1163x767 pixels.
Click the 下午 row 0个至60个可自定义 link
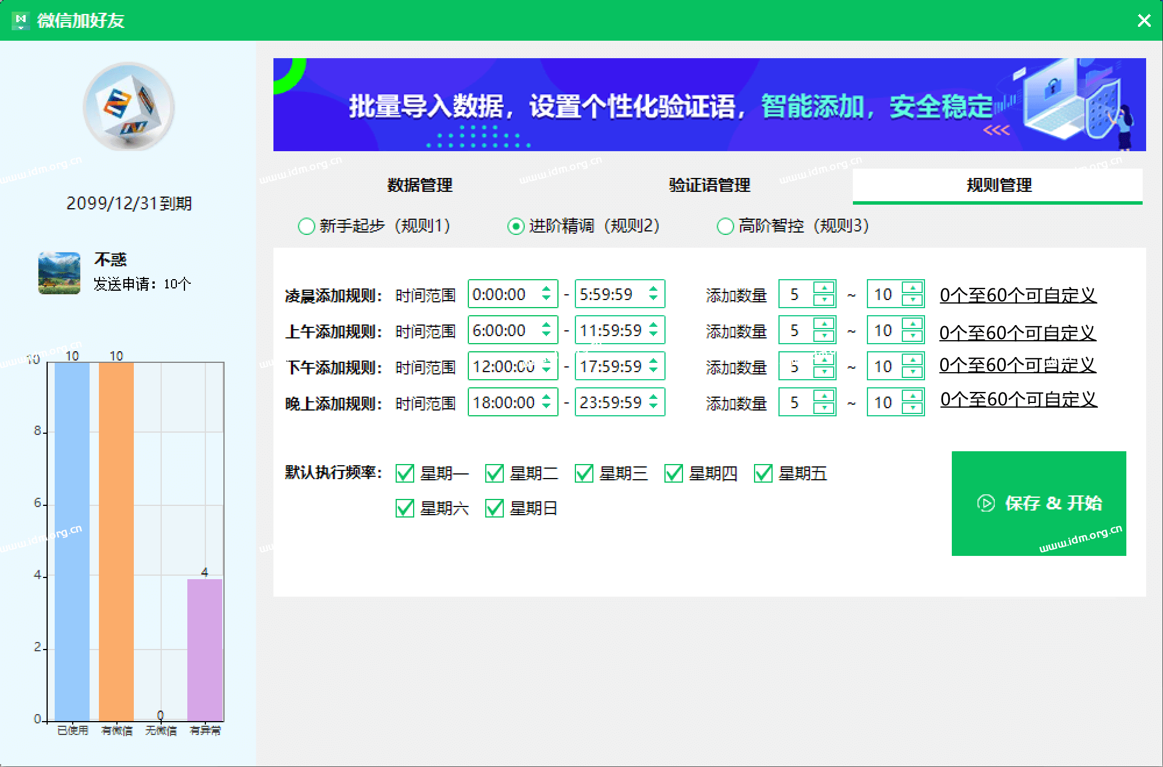click(1018, 365)
